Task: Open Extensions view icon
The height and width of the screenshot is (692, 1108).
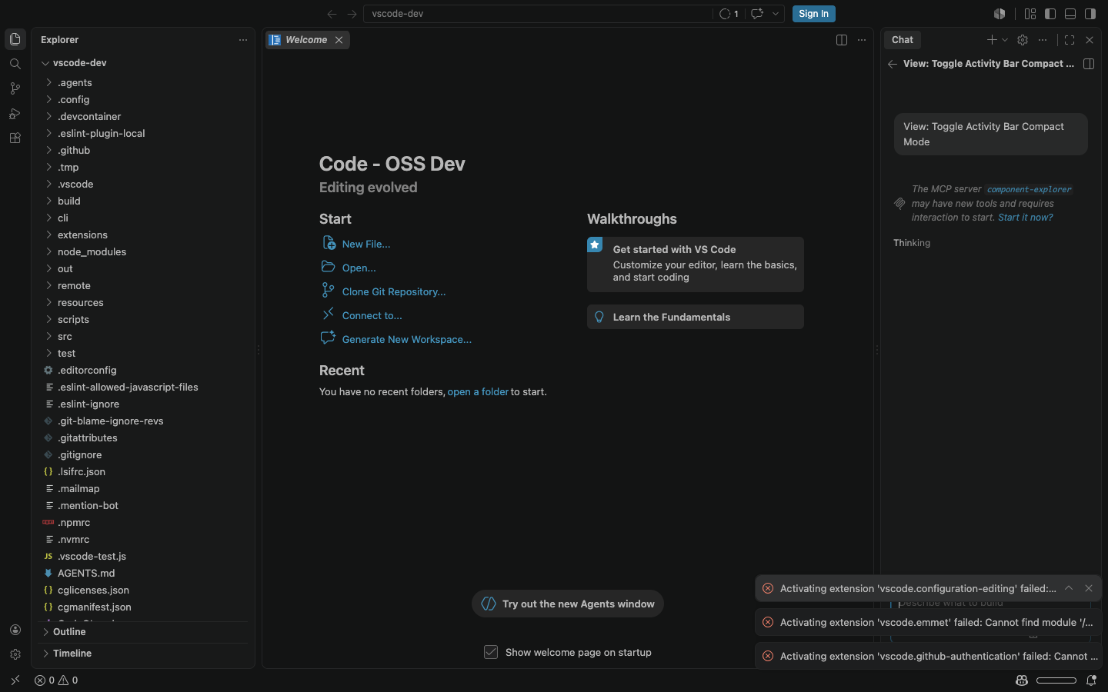Action: click(15, 138)
